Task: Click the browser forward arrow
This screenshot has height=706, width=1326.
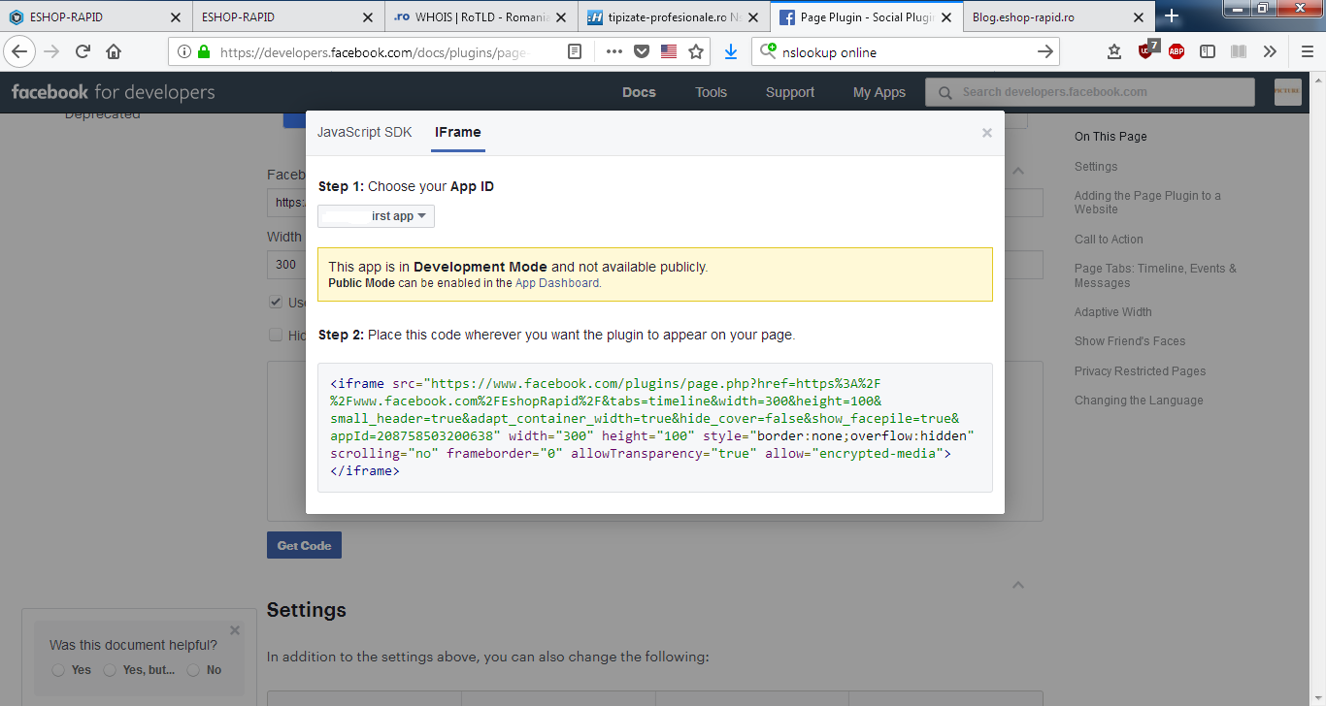Action: [x=52, y=51]
